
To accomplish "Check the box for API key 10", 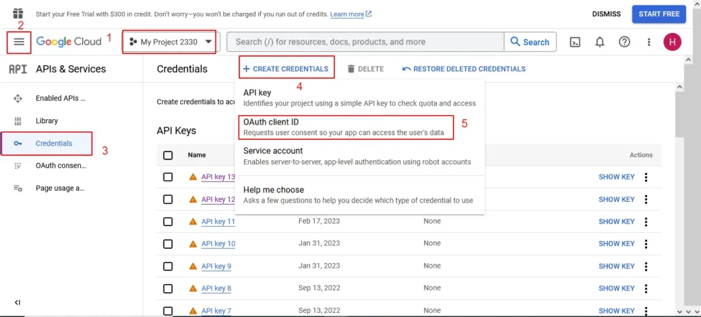I will tap(168, 244).
